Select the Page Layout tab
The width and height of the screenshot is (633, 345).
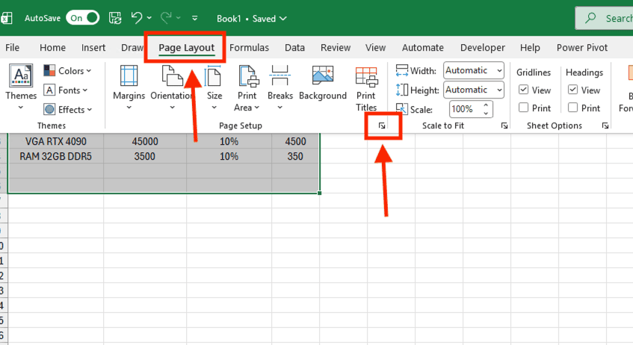(x=186, y=48)
